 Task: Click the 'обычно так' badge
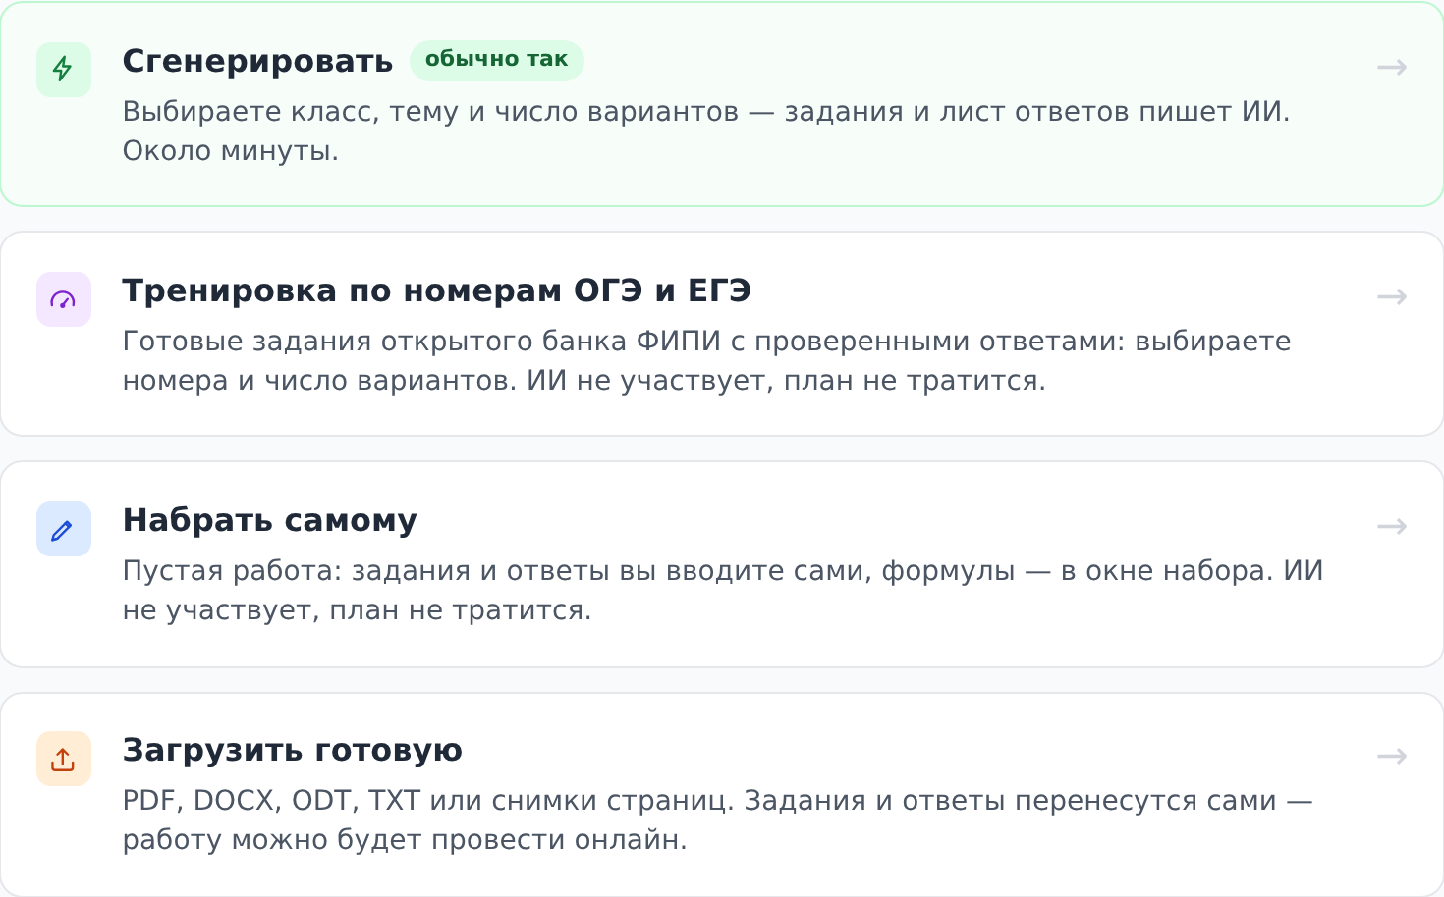496,60
